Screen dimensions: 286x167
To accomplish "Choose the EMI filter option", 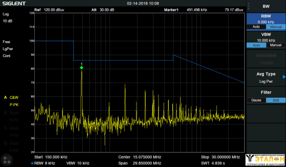I will coord(276,100).
